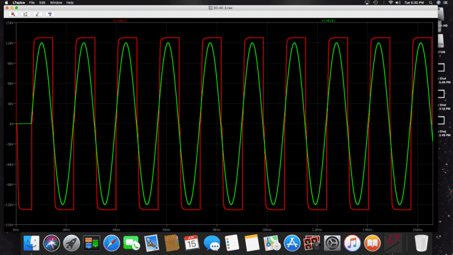Image resolution: width=453 pixels, height=255 pixels.
Task: Open the Trash in the Dock
Action: (421, 243)
